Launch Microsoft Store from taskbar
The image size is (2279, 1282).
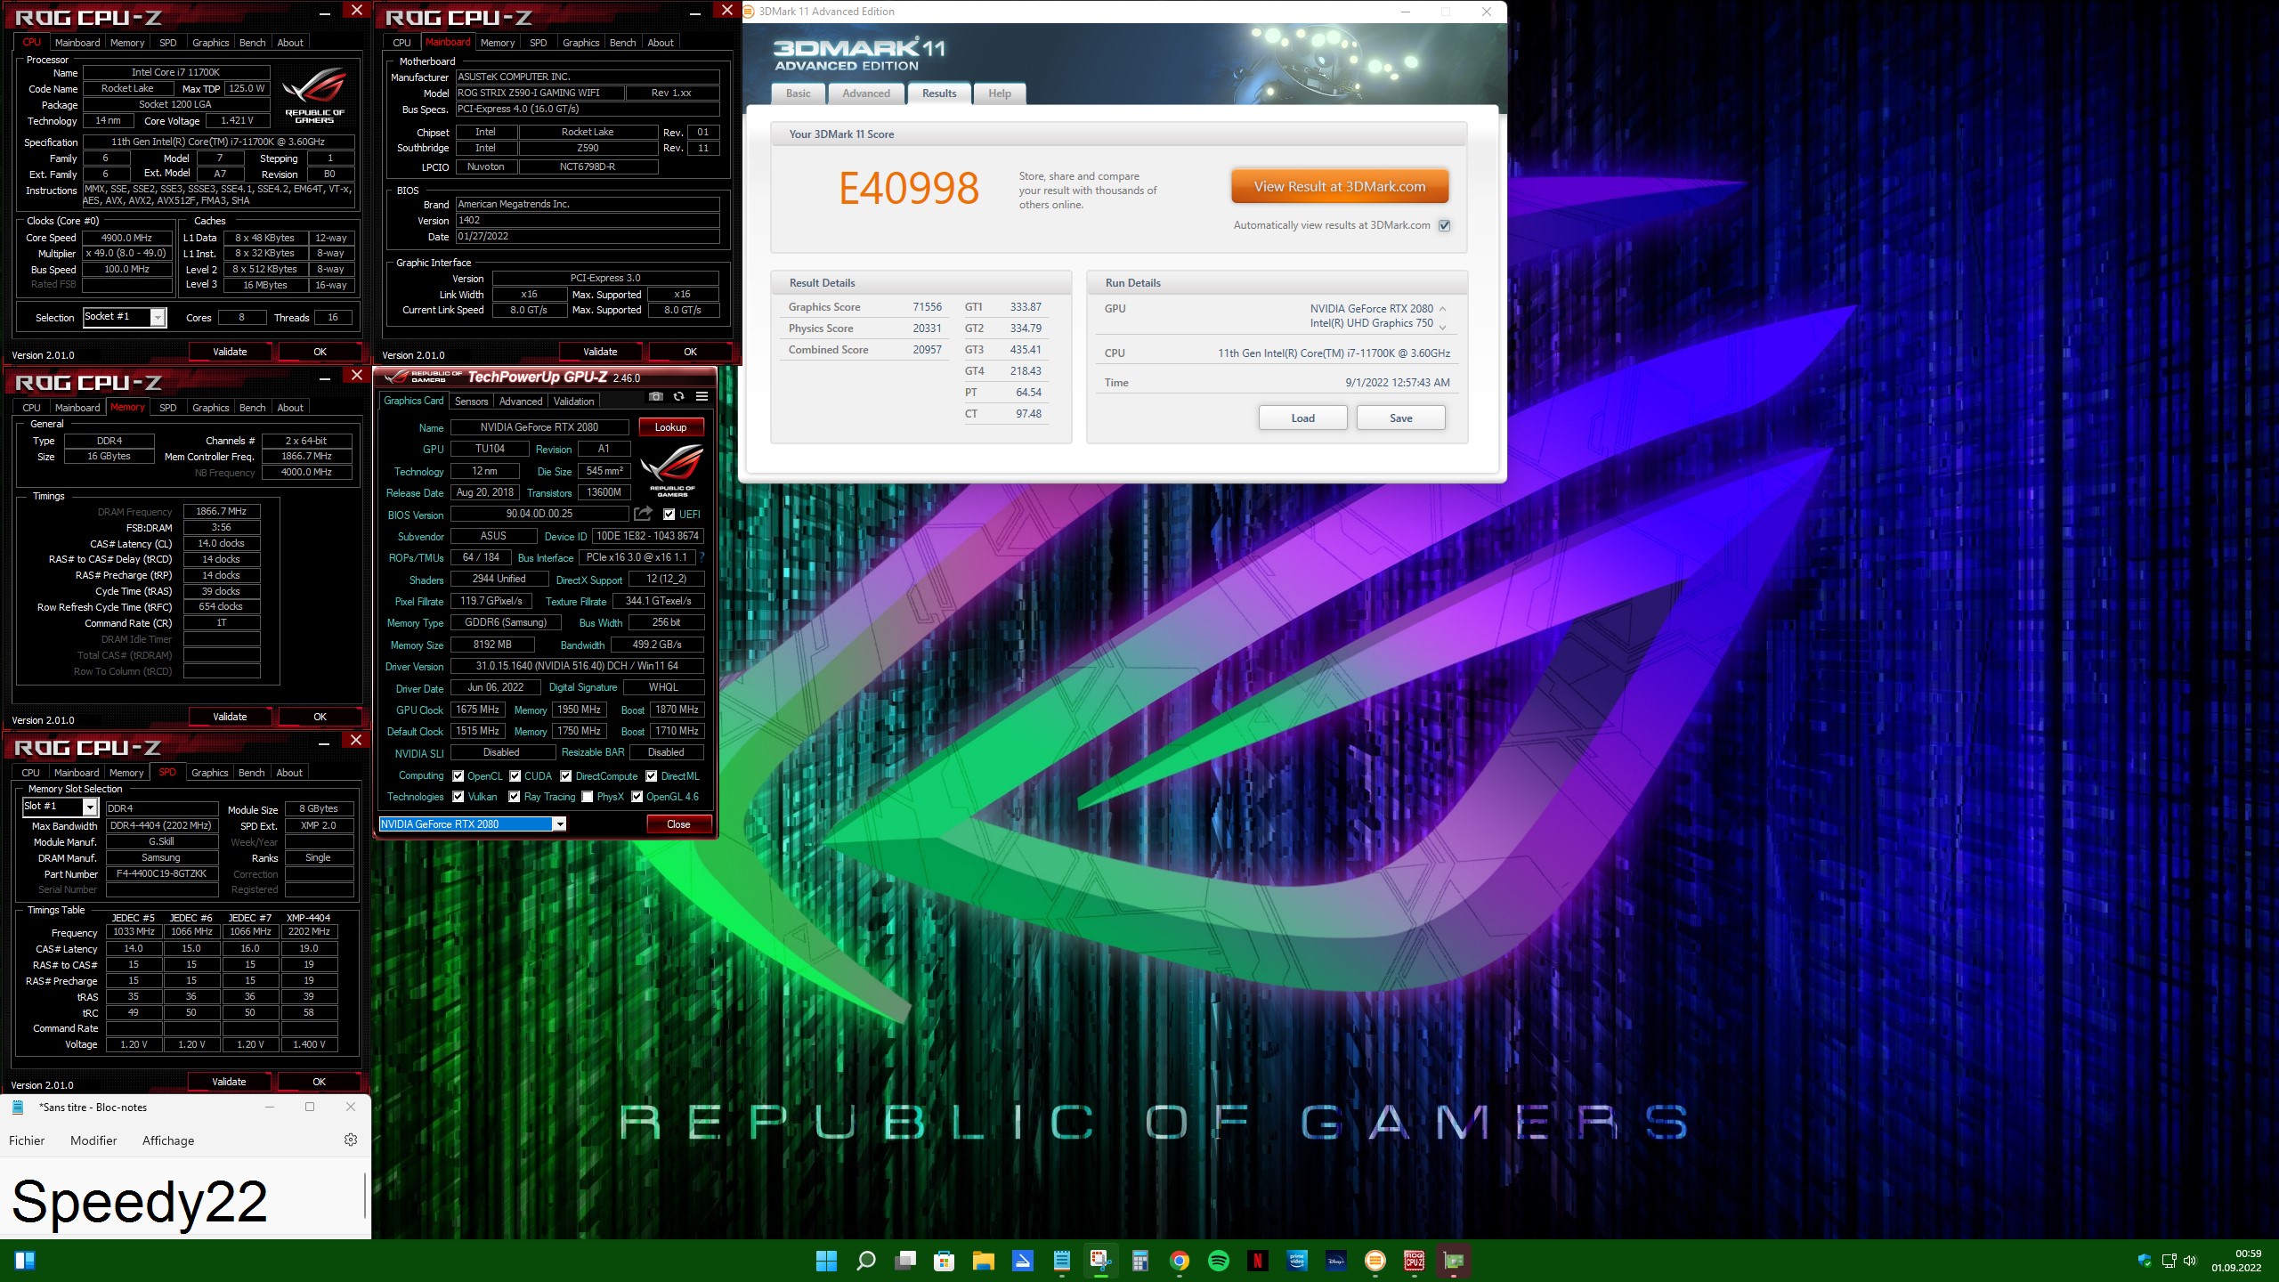click(944, 1261)
